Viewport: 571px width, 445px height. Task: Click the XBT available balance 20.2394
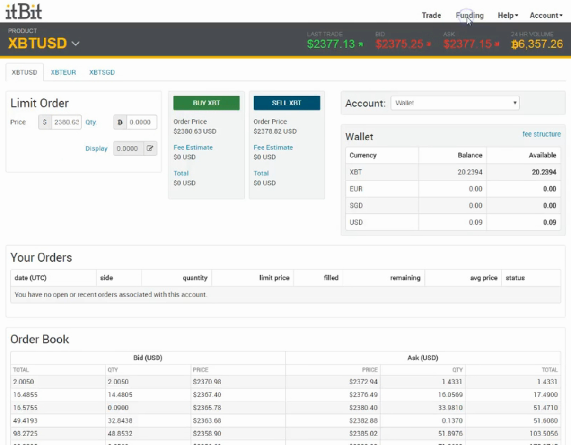click(x=544, y=172)
